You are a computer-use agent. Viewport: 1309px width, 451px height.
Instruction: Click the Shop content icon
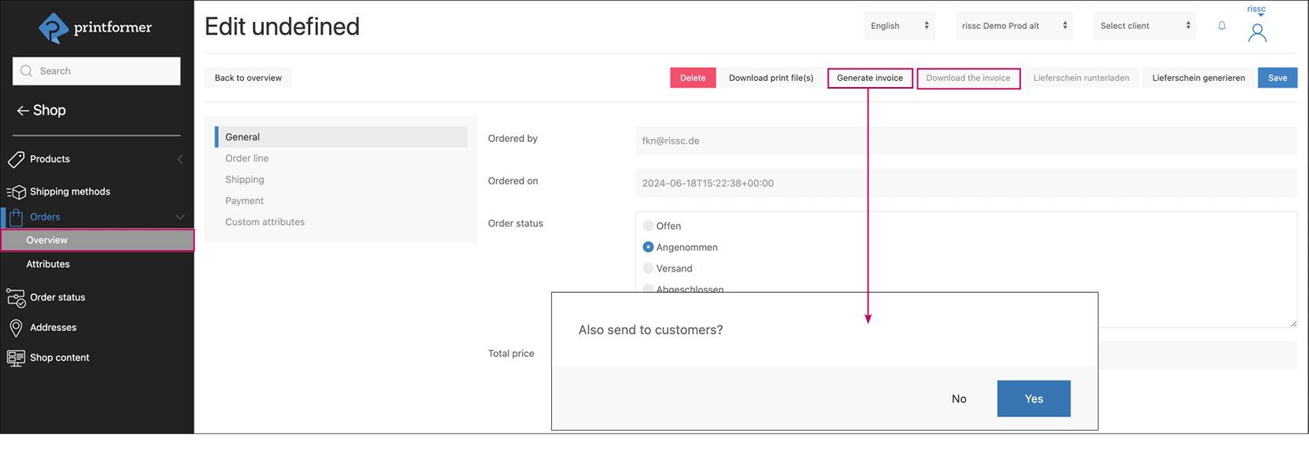pos(16,358)
